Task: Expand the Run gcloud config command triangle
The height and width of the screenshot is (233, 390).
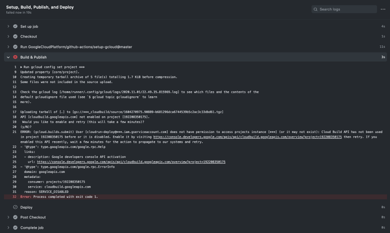Action: [x=21, y=67]
